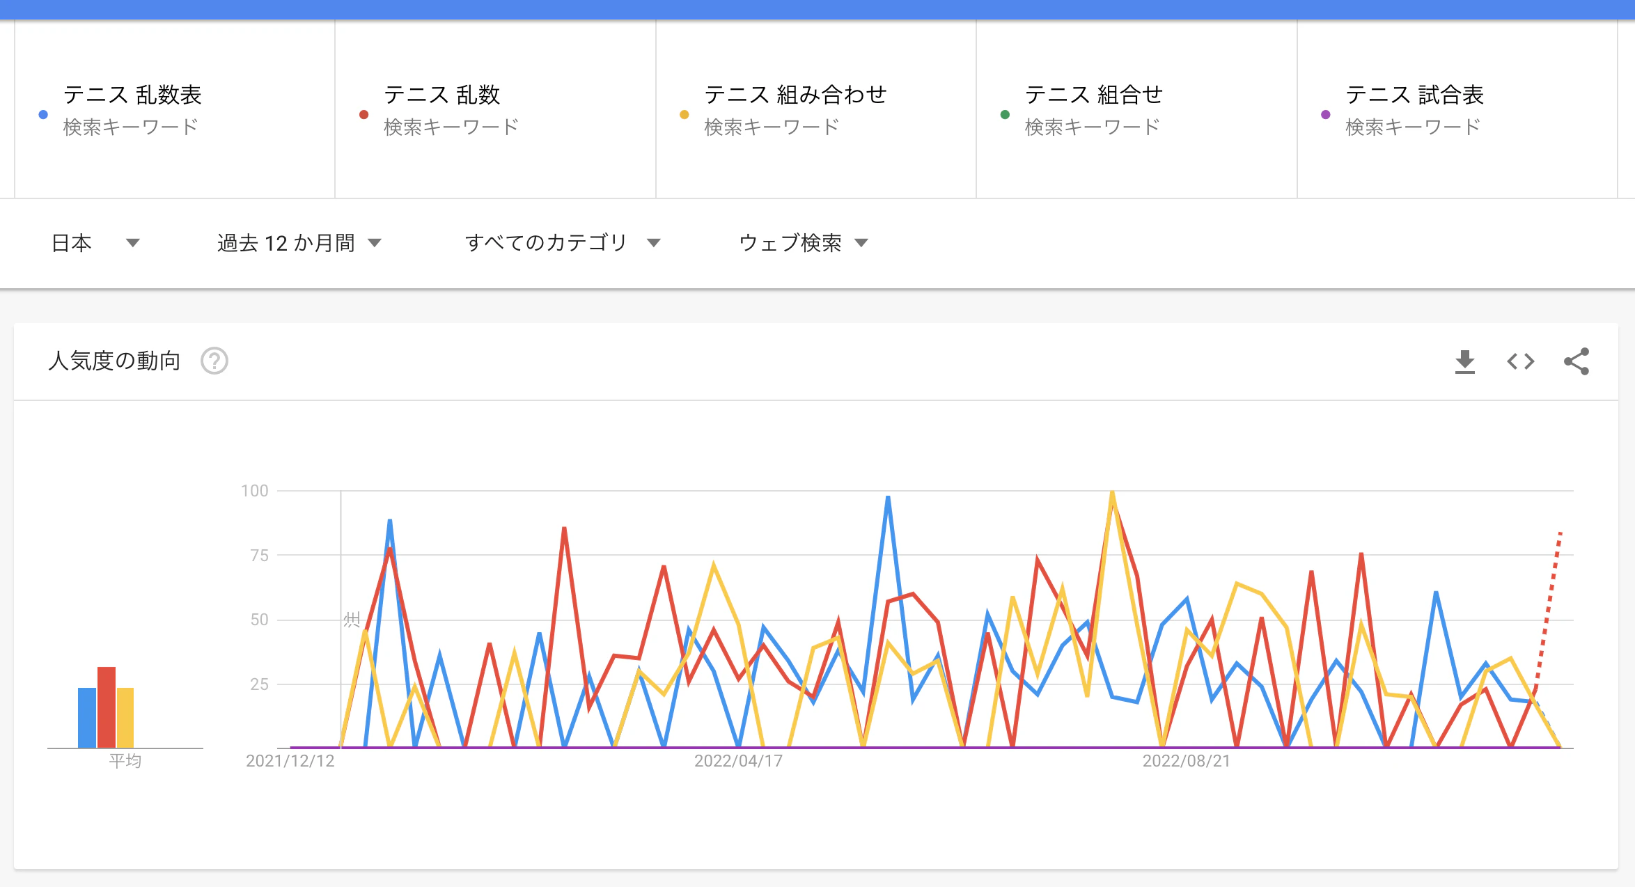Open help icon next to 人気度の動向
1635x887 pixels.
(x=214, y=361)
